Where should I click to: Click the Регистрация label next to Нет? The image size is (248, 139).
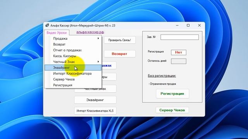(156, 51)
